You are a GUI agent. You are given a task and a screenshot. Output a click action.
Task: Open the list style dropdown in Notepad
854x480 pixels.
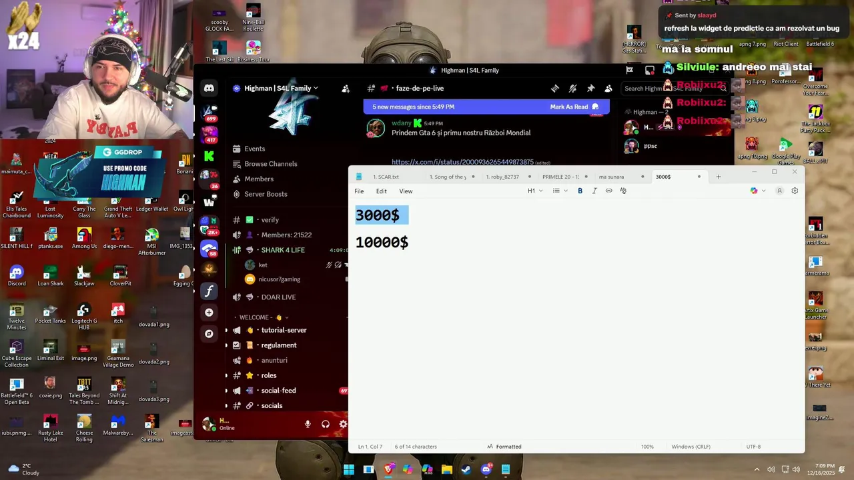[x=560, y=191]
